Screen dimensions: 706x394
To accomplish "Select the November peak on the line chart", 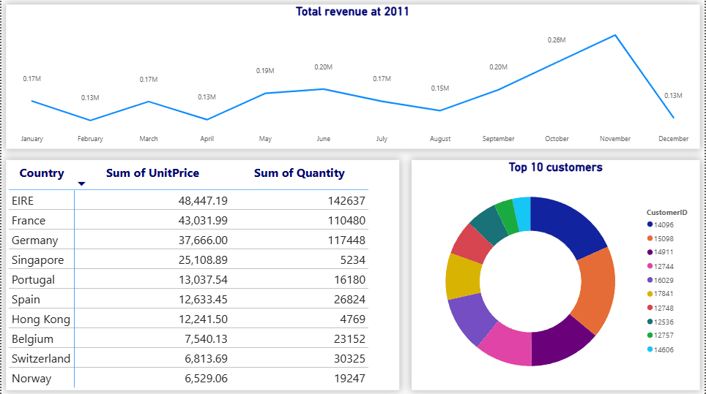I will tap(614, 35).
